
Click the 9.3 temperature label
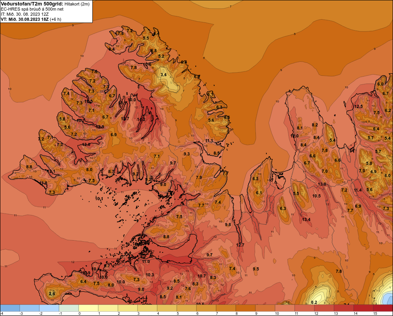pyautogui.click(x=186, y=154)
